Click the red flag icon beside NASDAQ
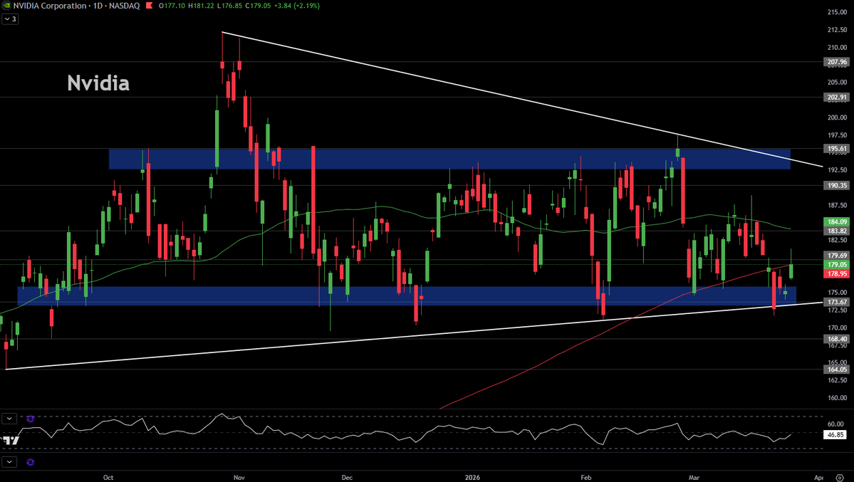 point(149,6)
